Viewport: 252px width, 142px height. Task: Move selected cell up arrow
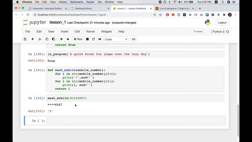[x=61, y=39]
